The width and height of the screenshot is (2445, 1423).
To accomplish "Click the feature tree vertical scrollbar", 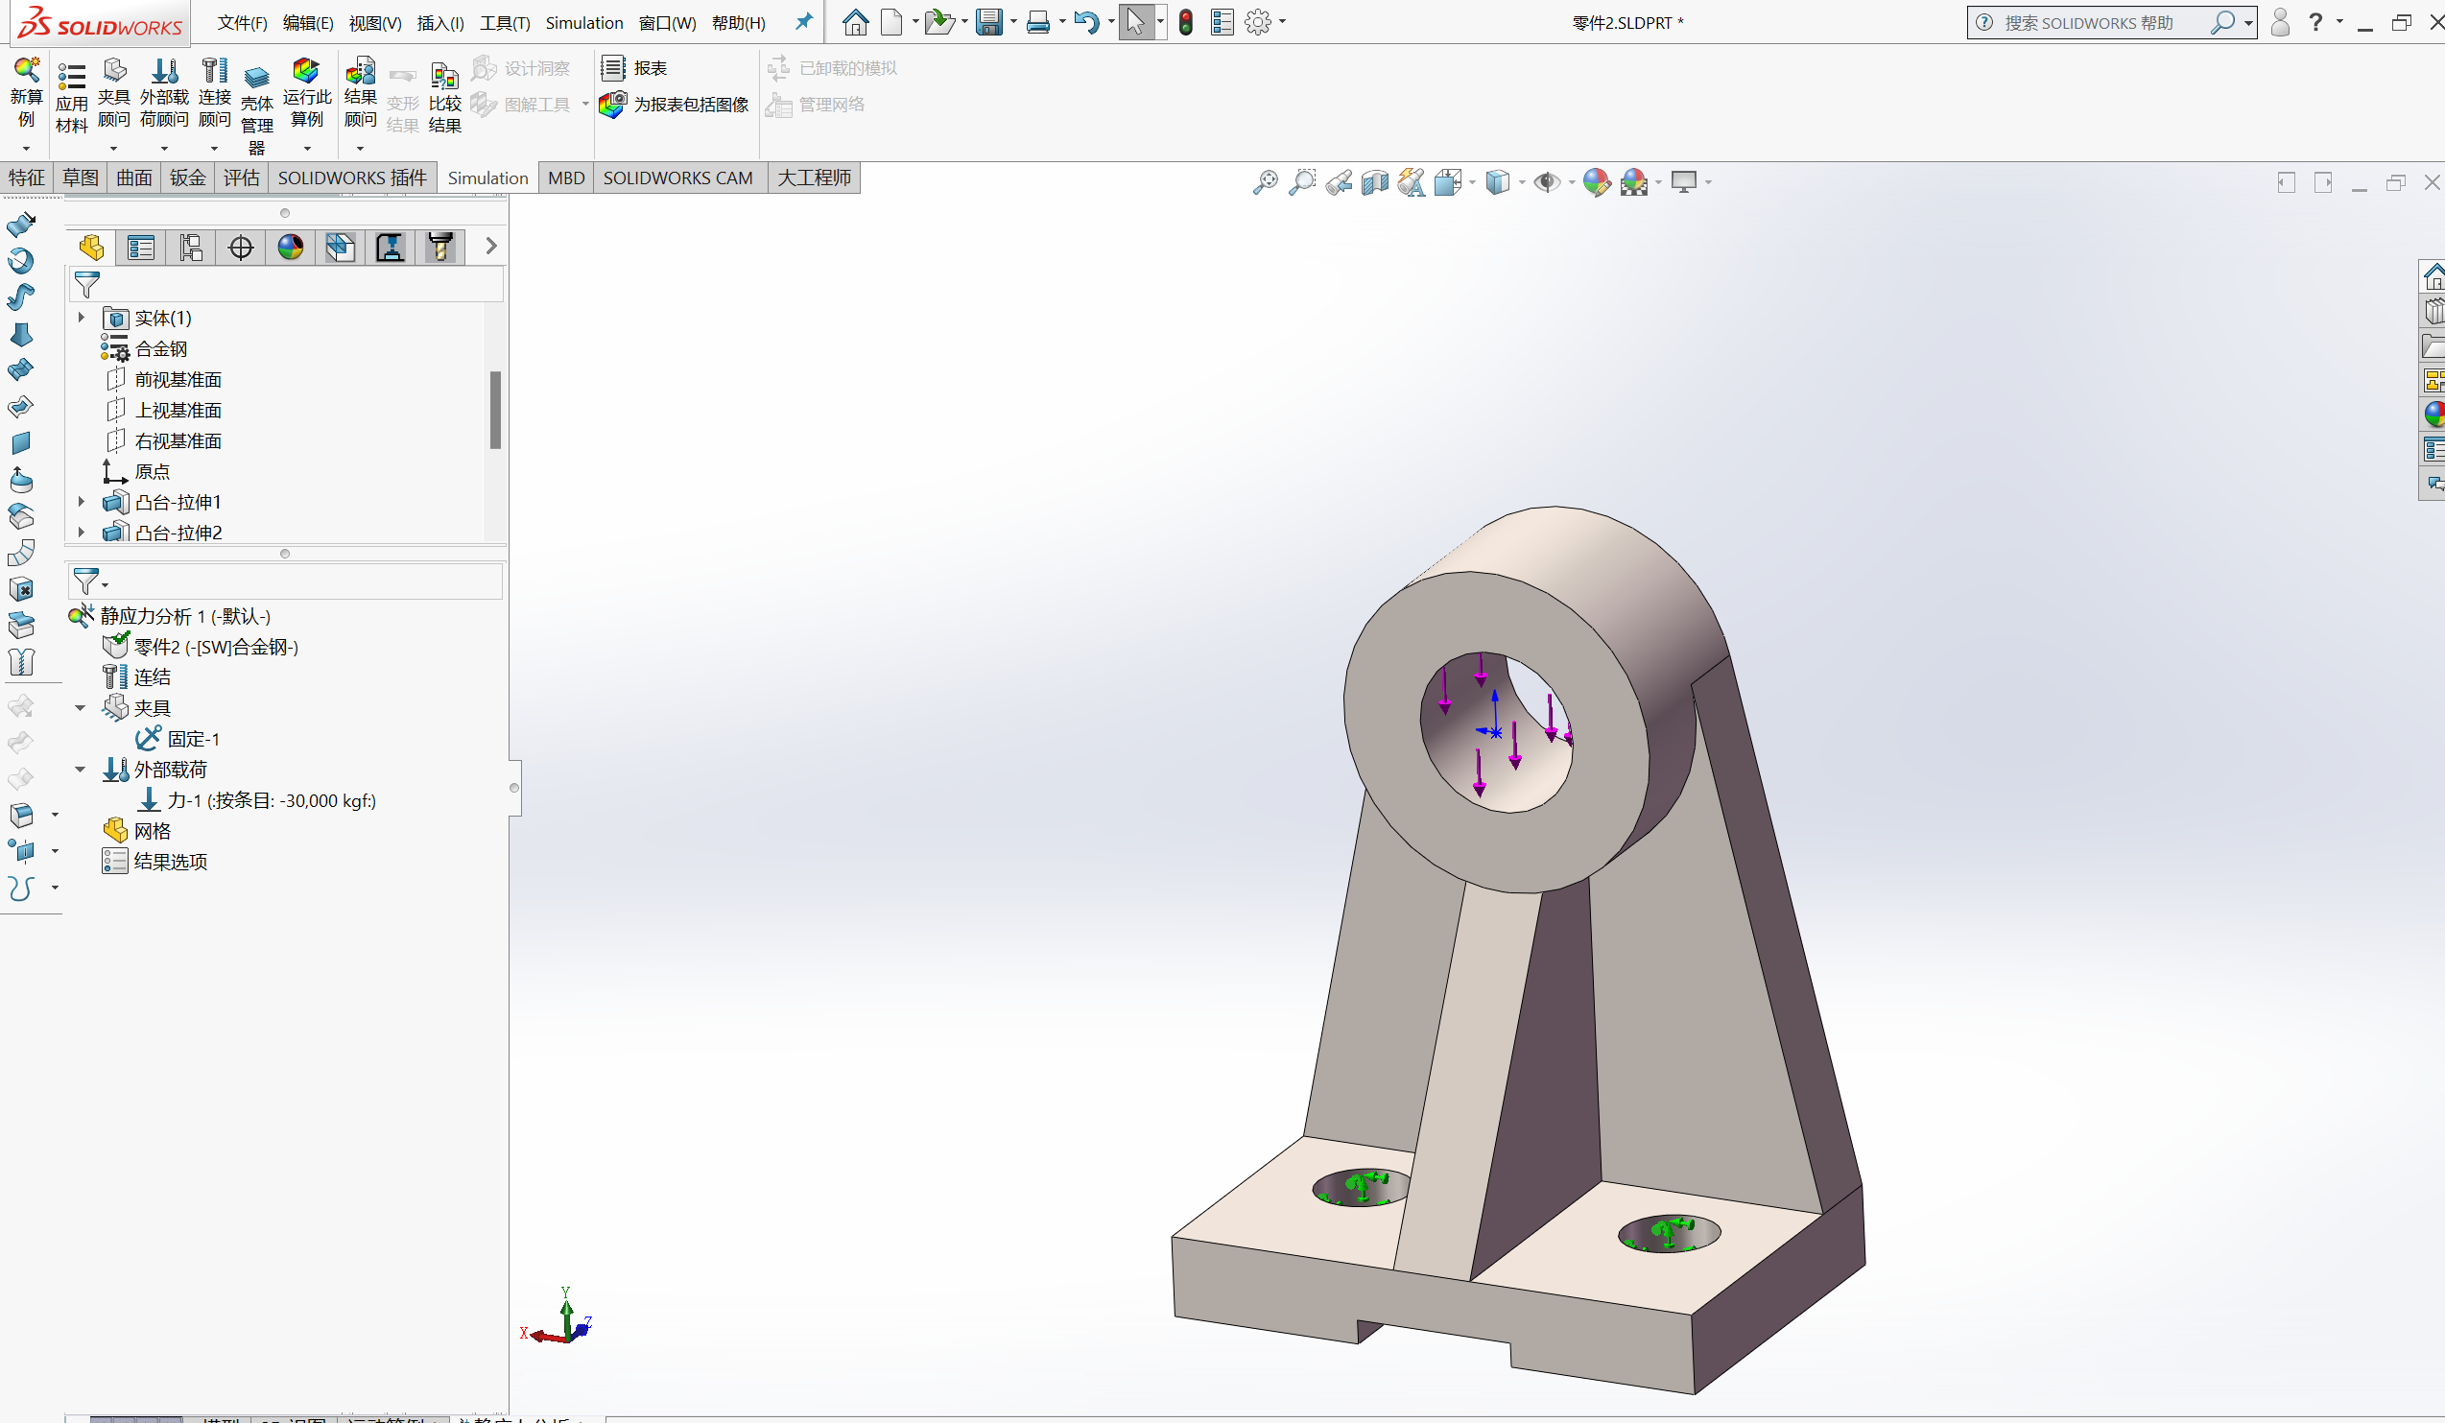I will (495, 410).
